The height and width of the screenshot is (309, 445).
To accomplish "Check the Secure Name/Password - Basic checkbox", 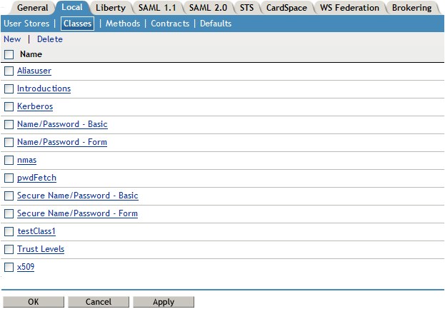I will pos(9,196).
